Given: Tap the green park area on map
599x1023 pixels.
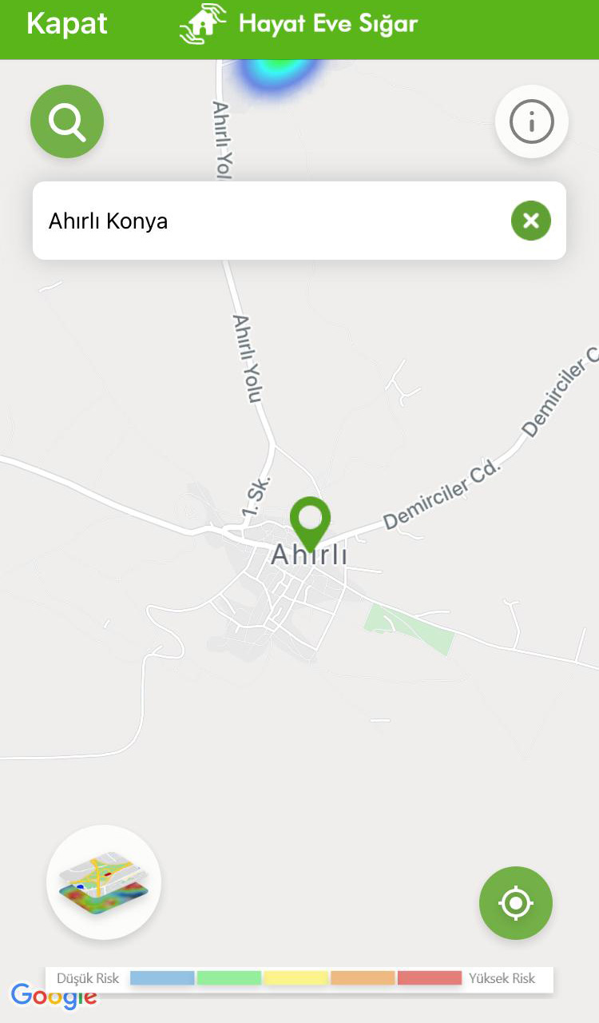Looking at the screenshot, I should coord(409,630).
